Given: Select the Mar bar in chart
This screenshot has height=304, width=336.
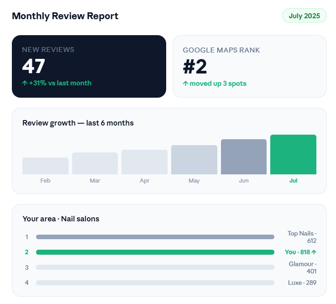Looking at the screenshot, I should 95,163.
